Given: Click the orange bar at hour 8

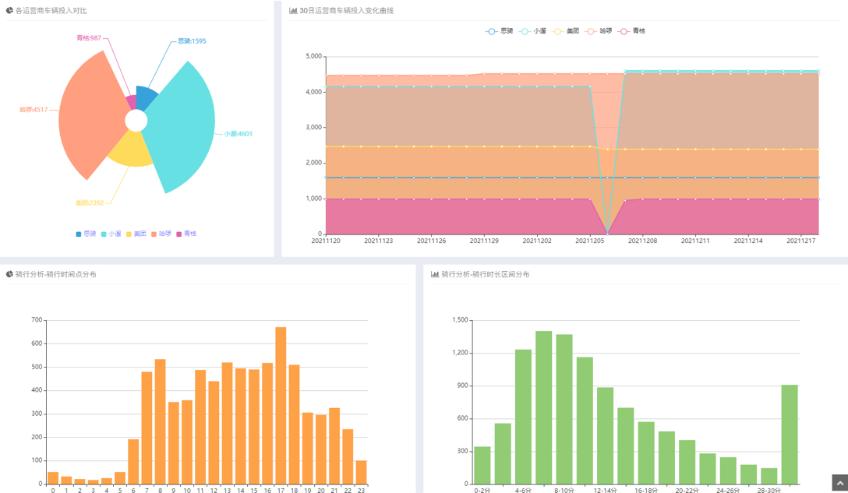Looking at the screenshot, I should [160, 421].
